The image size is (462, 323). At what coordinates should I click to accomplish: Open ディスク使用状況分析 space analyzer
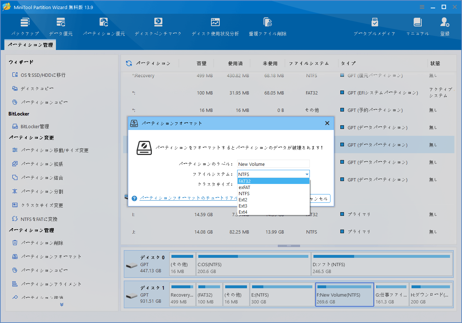pos(215,26)
